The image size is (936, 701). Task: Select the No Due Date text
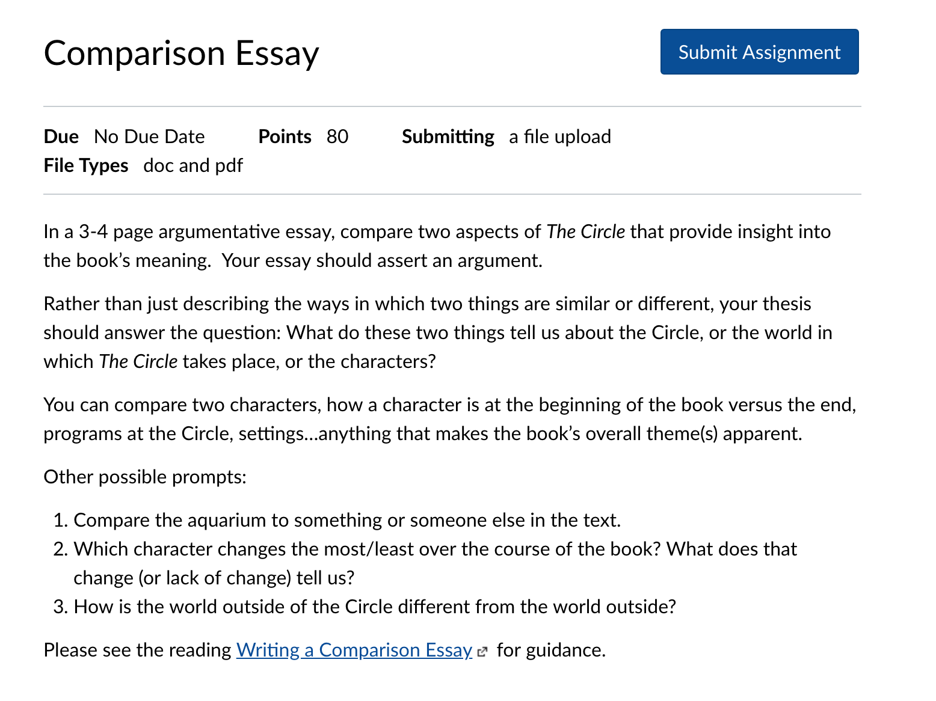pyautogui.click(x=149, y=136)
